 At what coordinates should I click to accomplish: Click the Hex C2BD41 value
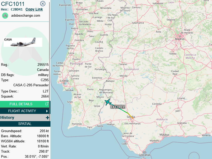17,9
